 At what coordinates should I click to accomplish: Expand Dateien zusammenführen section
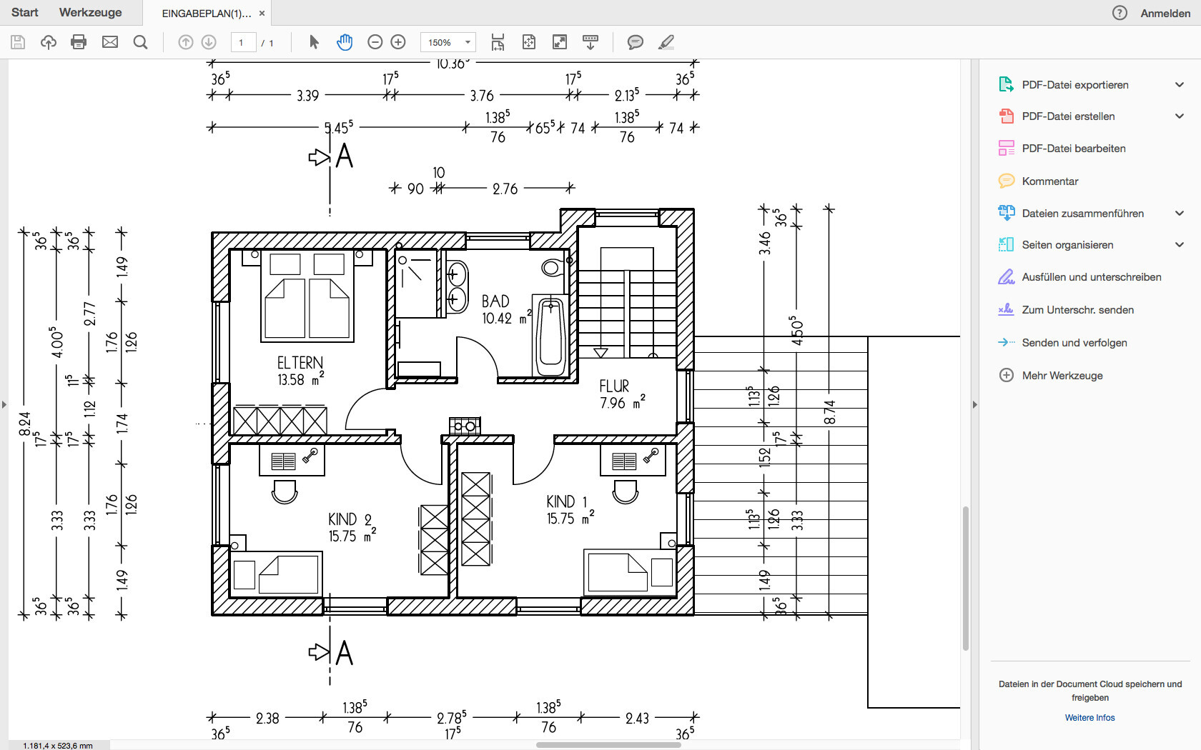[x=1179, y=214]
